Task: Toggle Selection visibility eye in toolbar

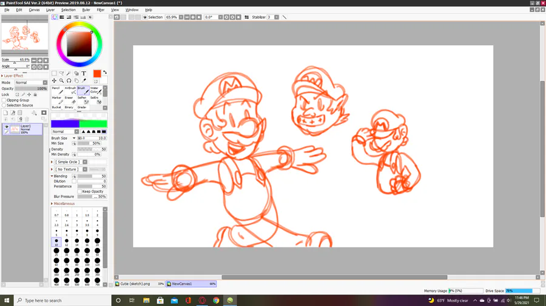Action: (x=144, y=17)
